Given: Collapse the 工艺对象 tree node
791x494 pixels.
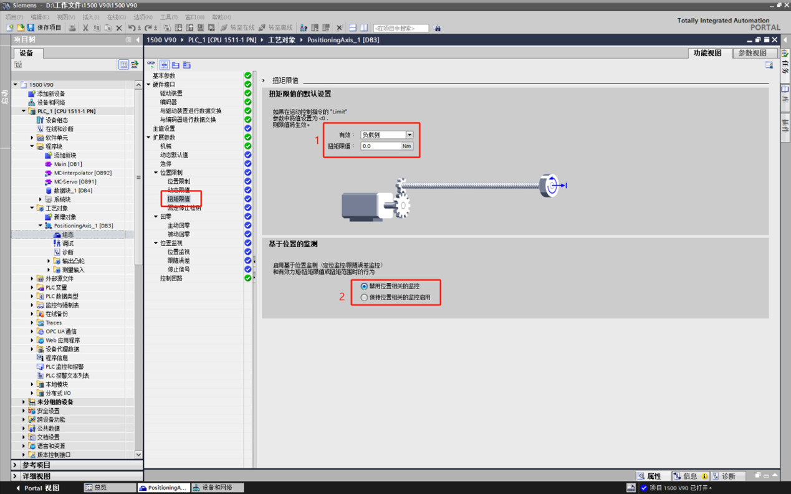Looking at the screenshot, I should [32, 208].
